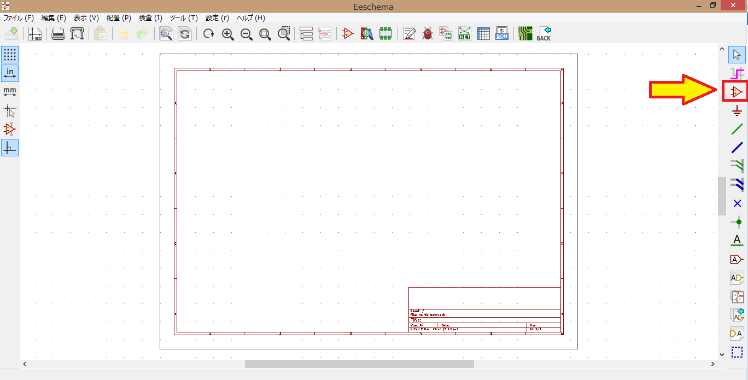748x380 pixels.
Task: Toggle grid visibility
Action: 10,55
